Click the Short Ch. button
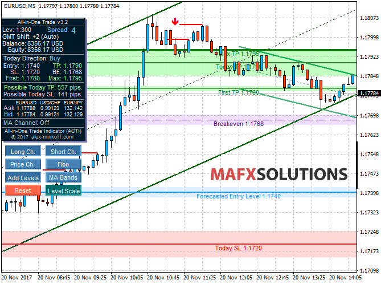381x284 pixels. [63, 151]
